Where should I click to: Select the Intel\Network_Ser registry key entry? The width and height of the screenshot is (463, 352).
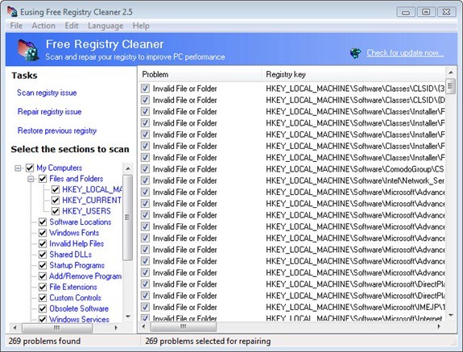(x=355, y=180)
